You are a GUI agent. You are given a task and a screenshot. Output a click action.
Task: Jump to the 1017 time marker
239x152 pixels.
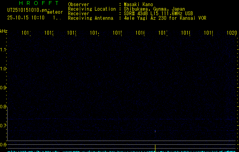pos(163,33)
